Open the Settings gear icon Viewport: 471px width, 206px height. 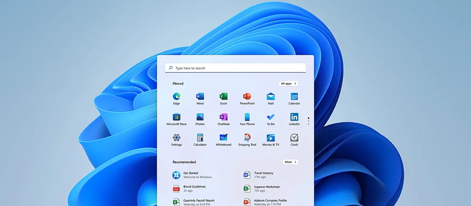click(176, 138)
